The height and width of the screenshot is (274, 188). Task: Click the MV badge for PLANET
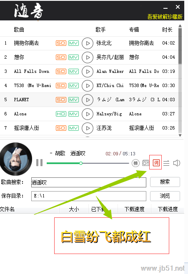click(x=73, y=100)
